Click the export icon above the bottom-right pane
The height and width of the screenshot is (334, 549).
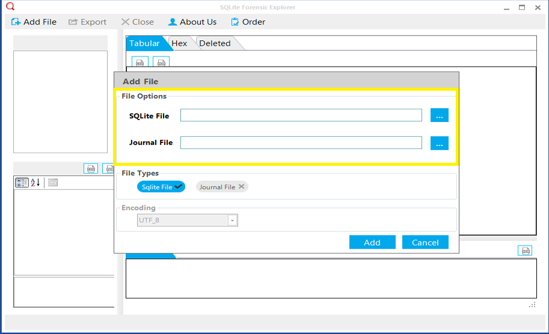pos(525,251)
